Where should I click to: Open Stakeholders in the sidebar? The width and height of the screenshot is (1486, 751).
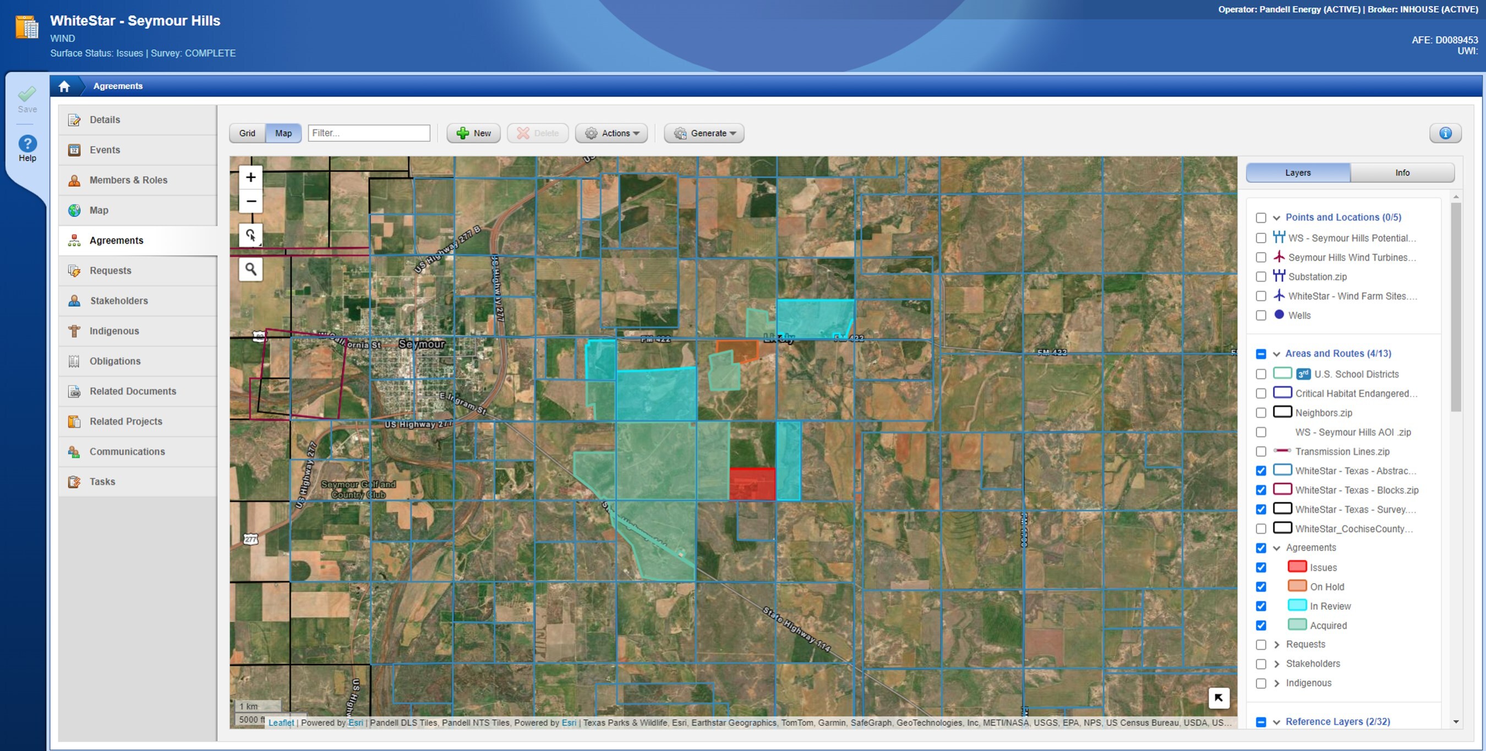118,300
